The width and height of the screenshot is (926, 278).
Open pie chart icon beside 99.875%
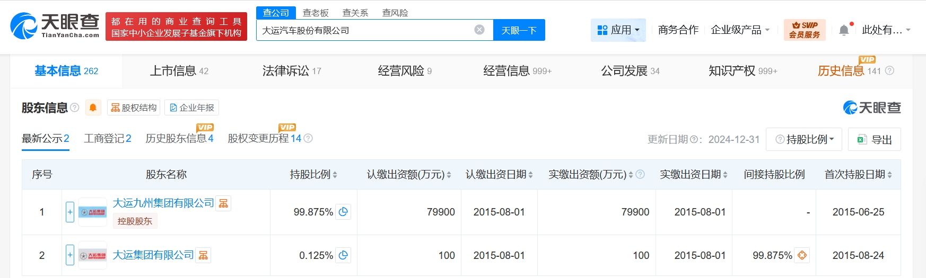point(343,212)
